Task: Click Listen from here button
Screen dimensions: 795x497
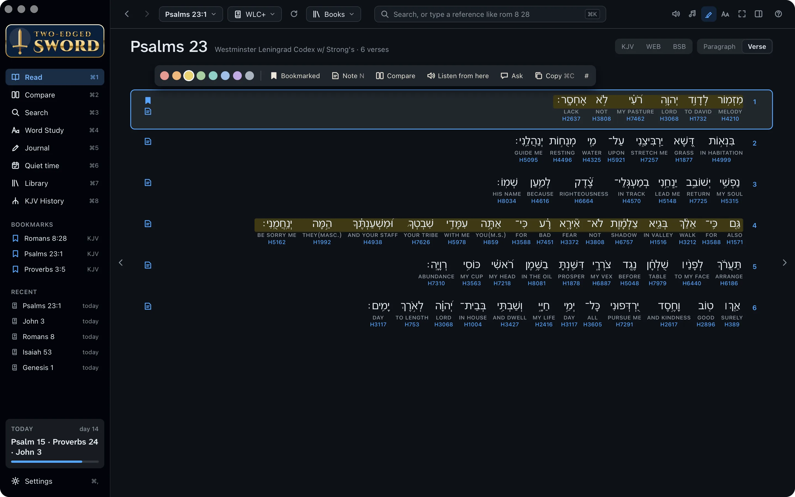Action: (458, 76)
